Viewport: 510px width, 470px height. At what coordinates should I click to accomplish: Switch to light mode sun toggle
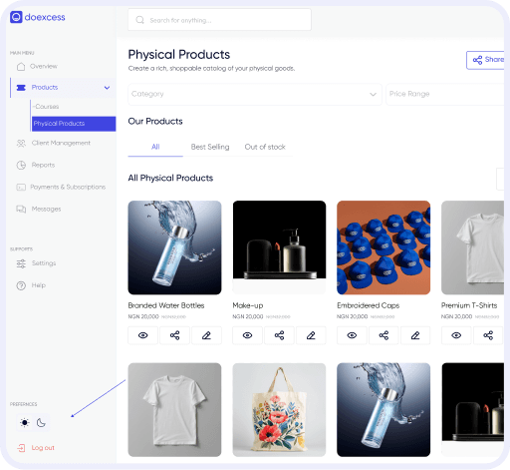coord(25,423)
